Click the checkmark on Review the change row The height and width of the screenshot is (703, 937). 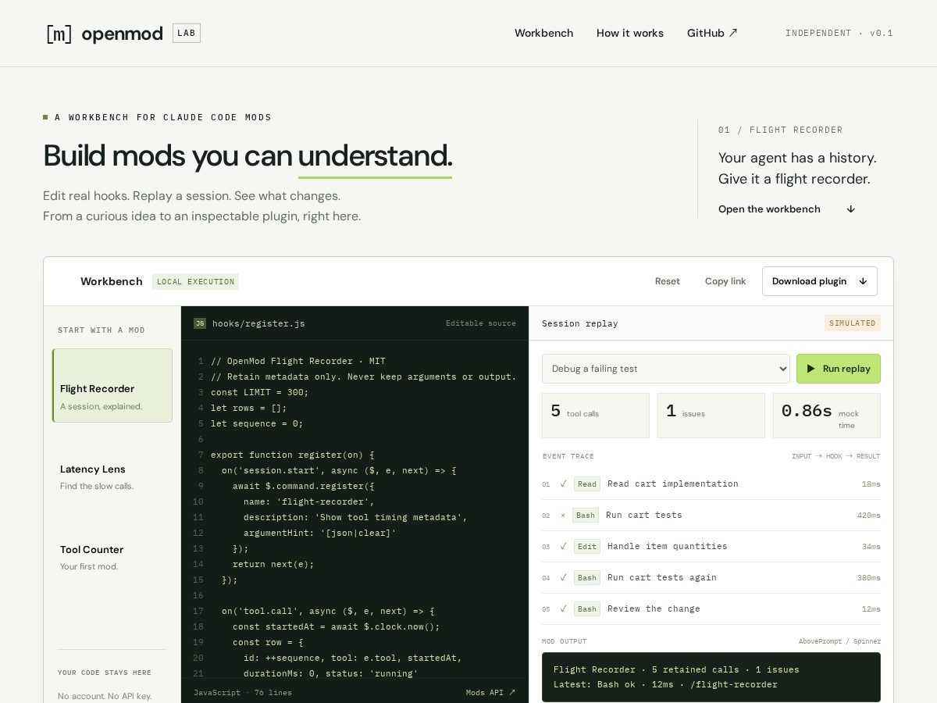click(x=563, y=609)
